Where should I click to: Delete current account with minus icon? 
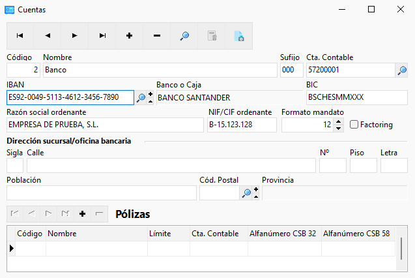coord(157,36)
